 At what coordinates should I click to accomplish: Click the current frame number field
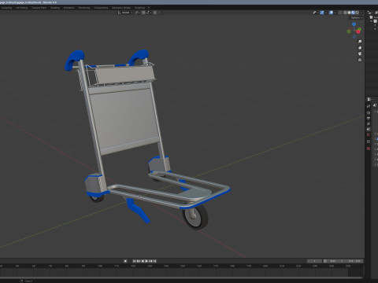pyautogui.click(x=314, y=261)
